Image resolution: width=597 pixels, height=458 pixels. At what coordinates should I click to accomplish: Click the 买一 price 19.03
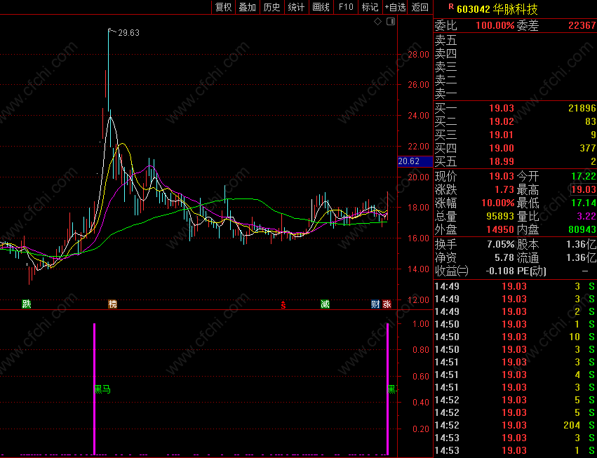point(502,108)
